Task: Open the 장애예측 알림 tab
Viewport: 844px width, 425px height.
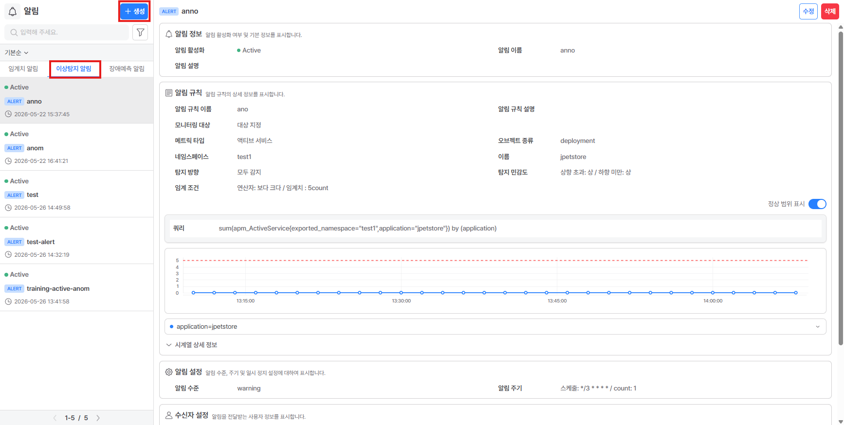Action: click(127, 69)
